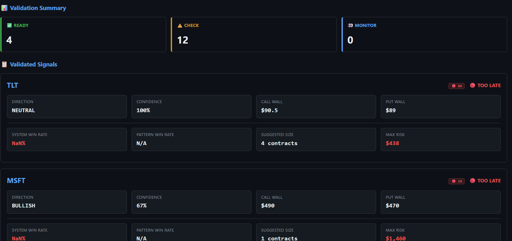The width and height of the screenshot is (512, 241).
Task: Click TLT system win rate NaN%
Action: pyautogui.click(x=19, y=143)
